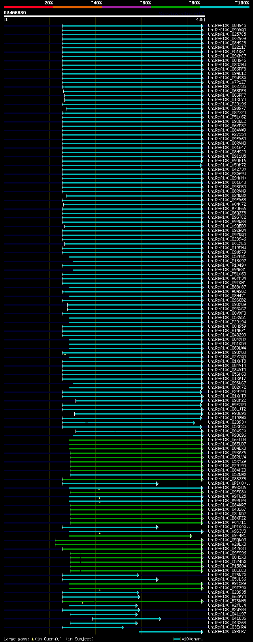Screen dimensions: 253x642
Task: Click UniRef100_Q84VW9 label
Action: pos(227,130)
